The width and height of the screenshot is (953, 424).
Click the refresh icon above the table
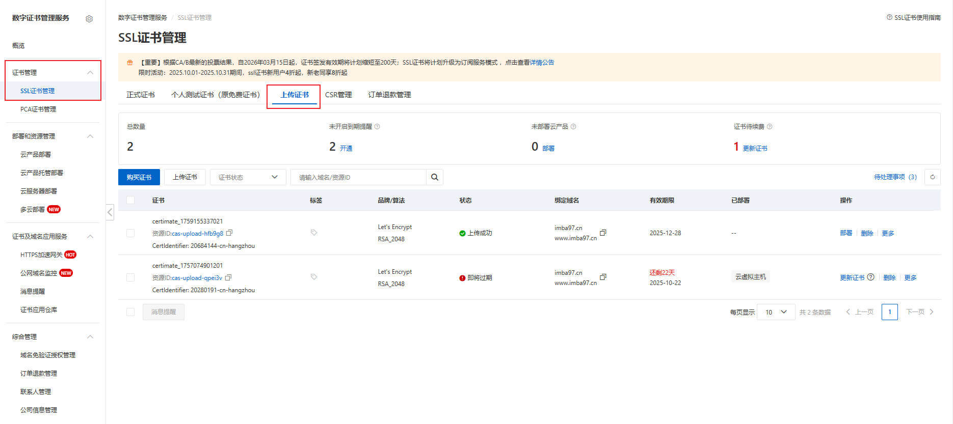pos(932,177)
